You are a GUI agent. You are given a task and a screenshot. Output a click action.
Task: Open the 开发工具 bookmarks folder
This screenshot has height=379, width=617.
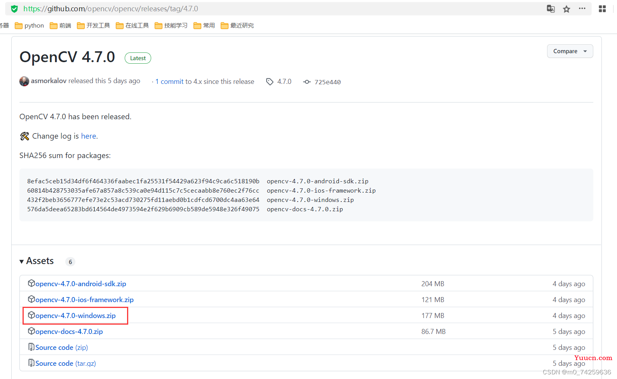click(93, 26)
